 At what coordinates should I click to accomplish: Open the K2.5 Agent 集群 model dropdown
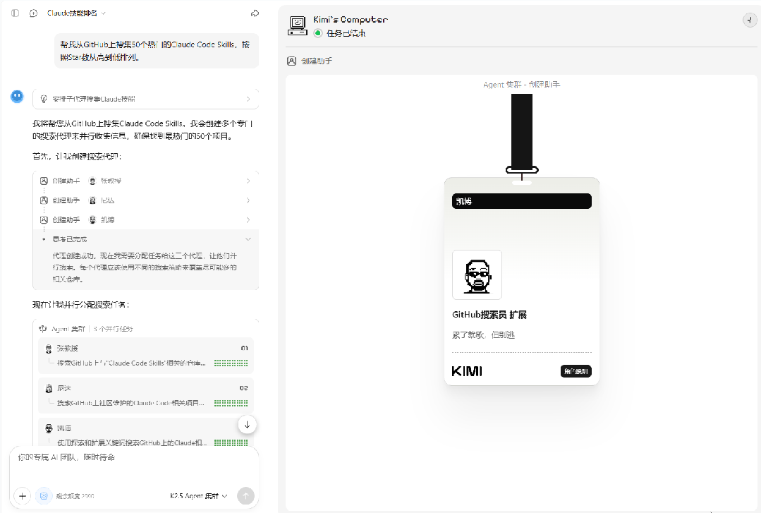(x=198, y=496)
